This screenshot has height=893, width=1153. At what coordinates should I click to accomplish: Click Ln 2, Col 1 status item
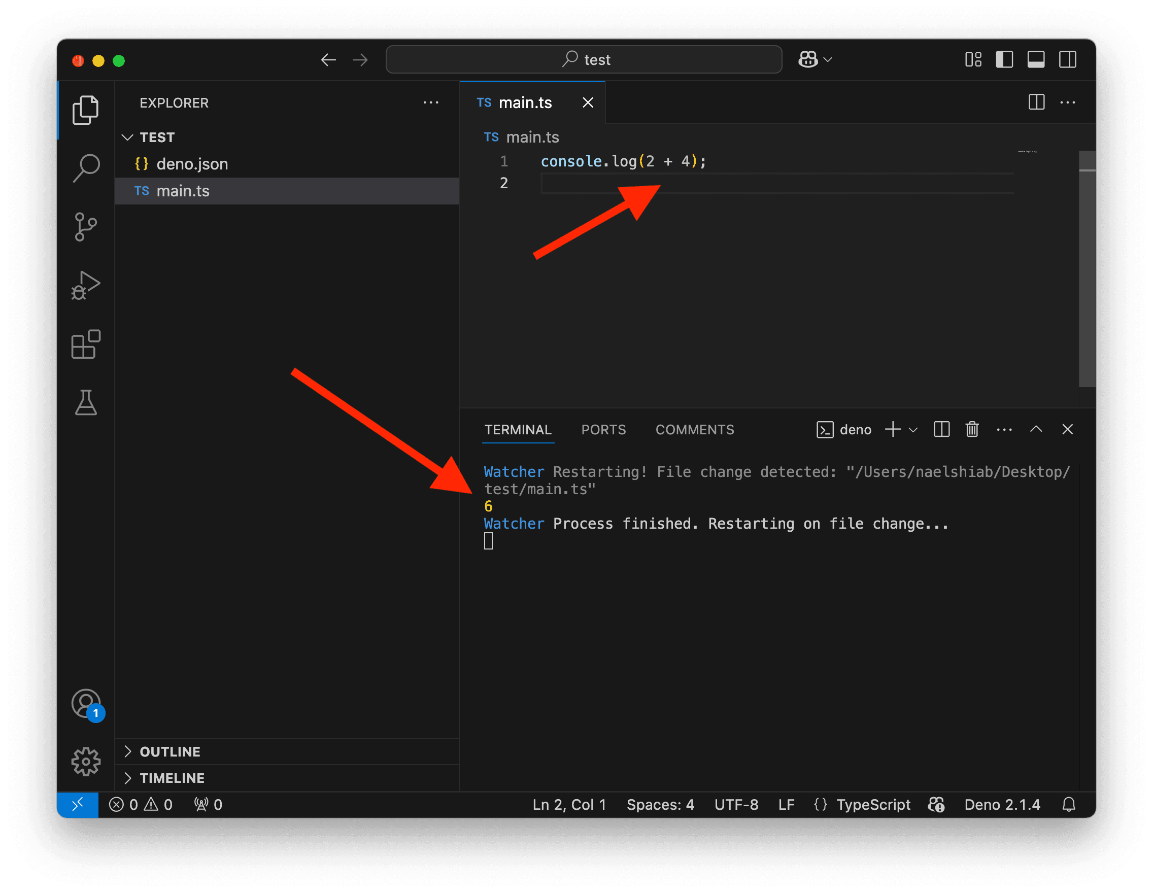click(568, 804)
